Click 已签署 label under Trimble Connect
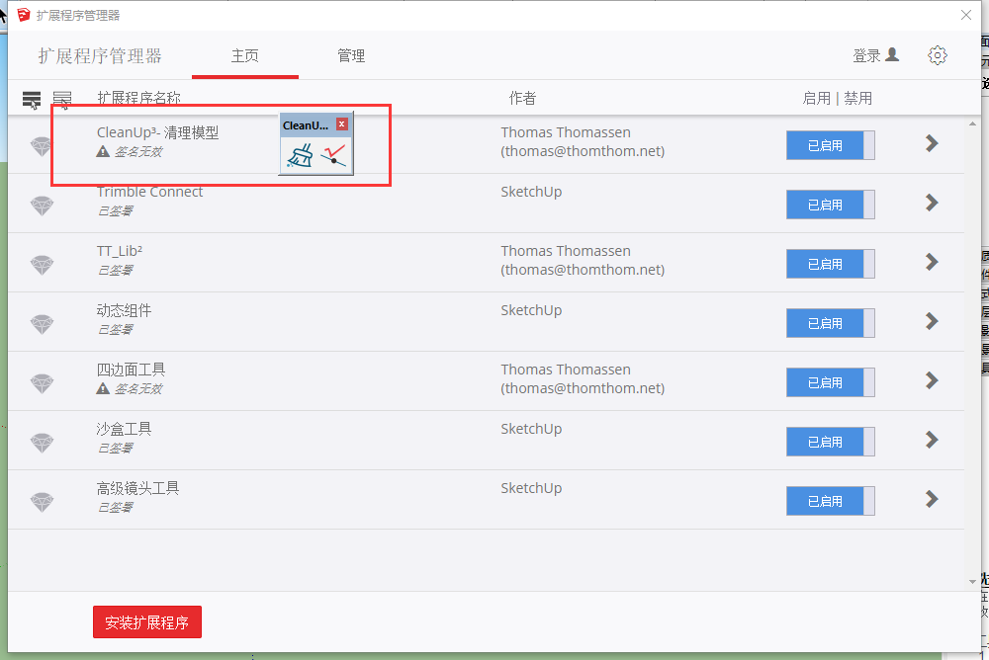The image size is (989, 660). (x=115, y=210)
